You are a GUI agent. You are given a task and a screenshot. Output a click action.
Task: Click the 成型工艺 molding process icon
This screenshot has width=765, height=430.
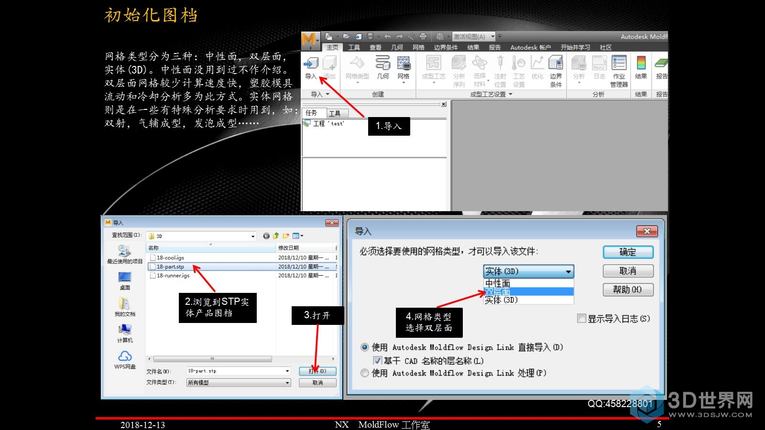click(433, 63)
